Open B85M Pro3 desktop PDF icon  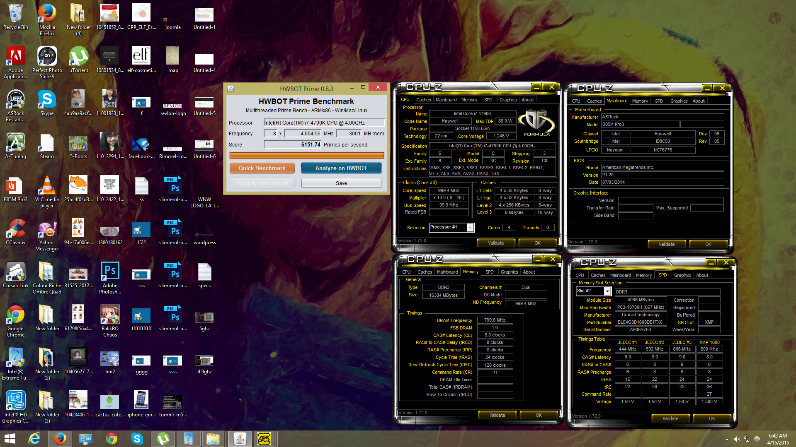point(16,189)
